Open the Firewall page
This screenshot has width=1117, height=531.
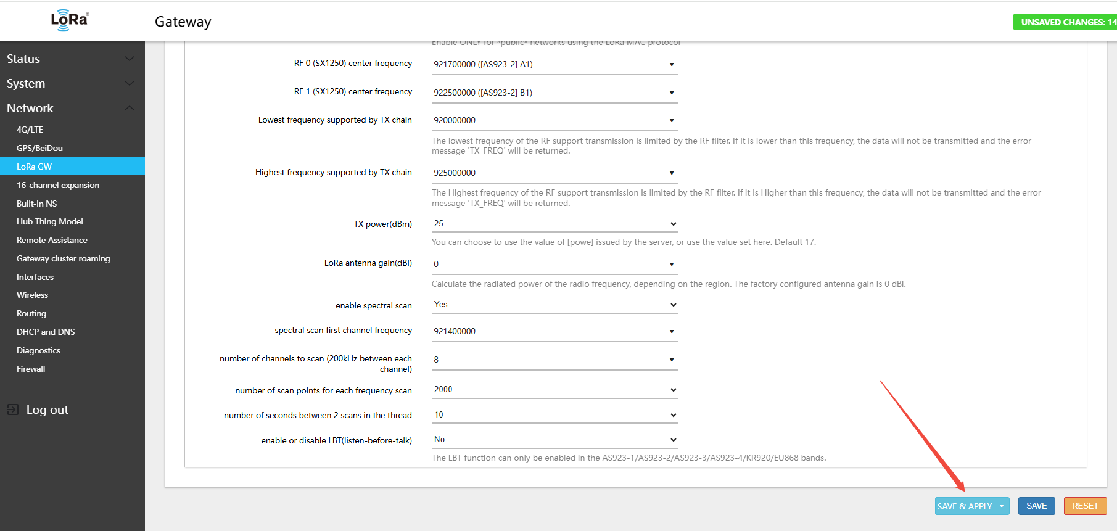[31, 369]
